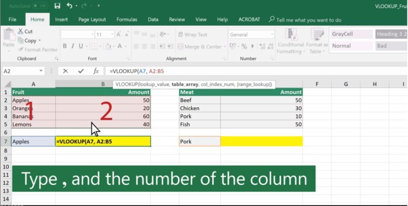Select the GrayCell style swatch
Image resolution: width=408 pixels, height=206 pixels.
351,34
